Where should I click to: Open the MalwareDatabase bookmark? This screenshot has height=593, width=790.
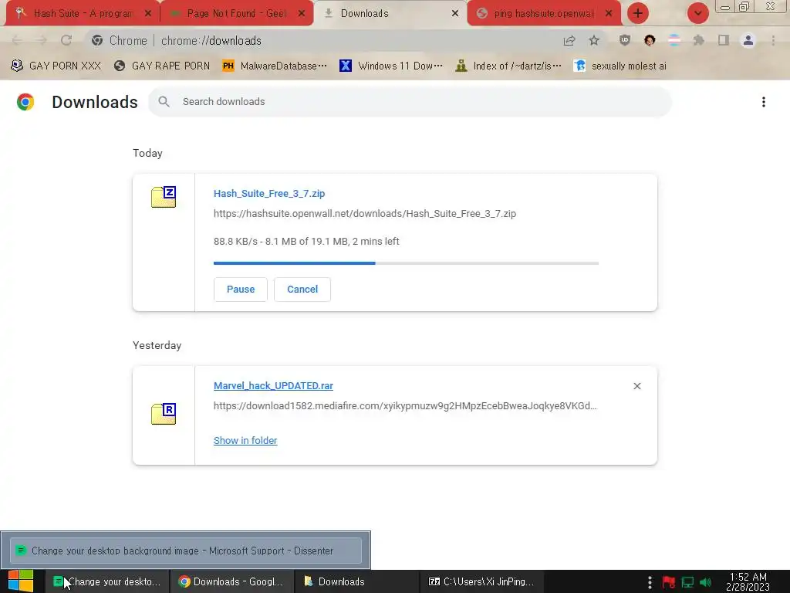tap(275, 66)
